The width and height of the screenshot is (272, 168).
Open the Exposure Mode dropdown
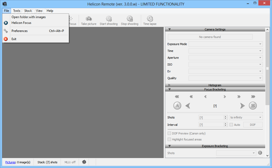(x=226, y=44)
